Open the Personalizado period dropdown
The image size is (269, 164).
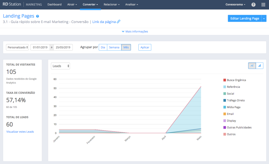tap(18, 47)
